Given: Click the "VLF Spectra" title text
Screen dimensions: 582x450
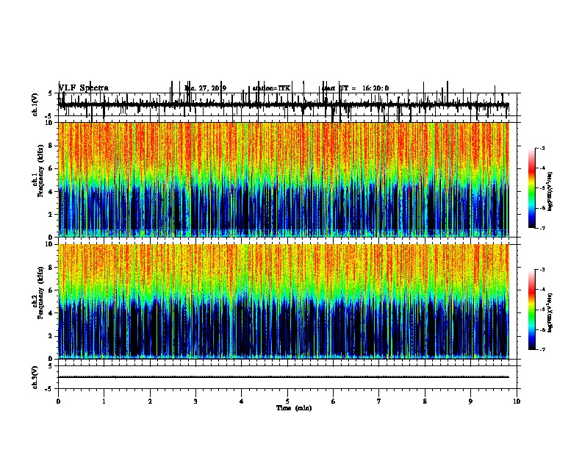Looking at the screenshot, I should click(84, 88).
